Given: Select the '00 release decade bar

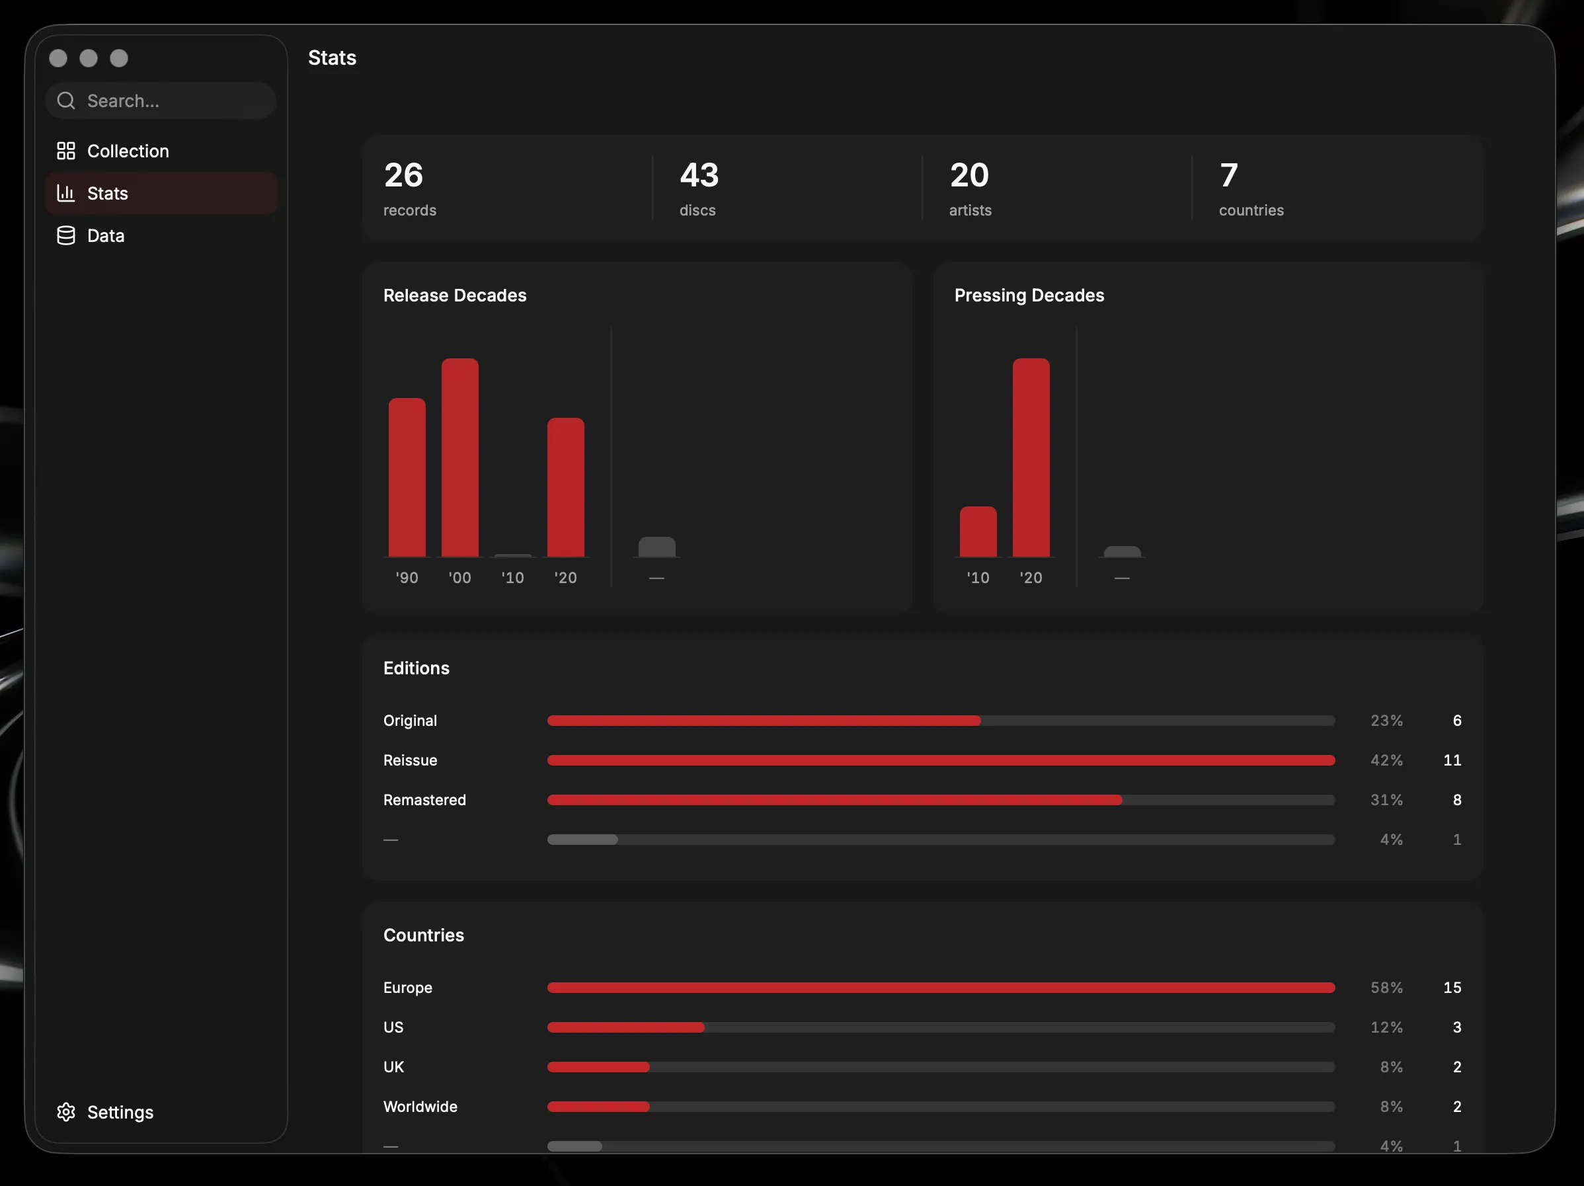Looking at the screenshot, I should (459, 457).
